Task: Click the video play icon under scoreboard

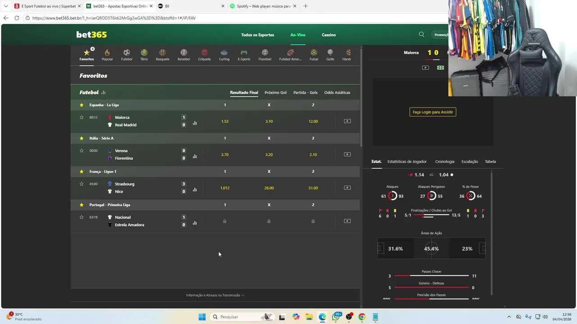Action: (x=426, y=67)
